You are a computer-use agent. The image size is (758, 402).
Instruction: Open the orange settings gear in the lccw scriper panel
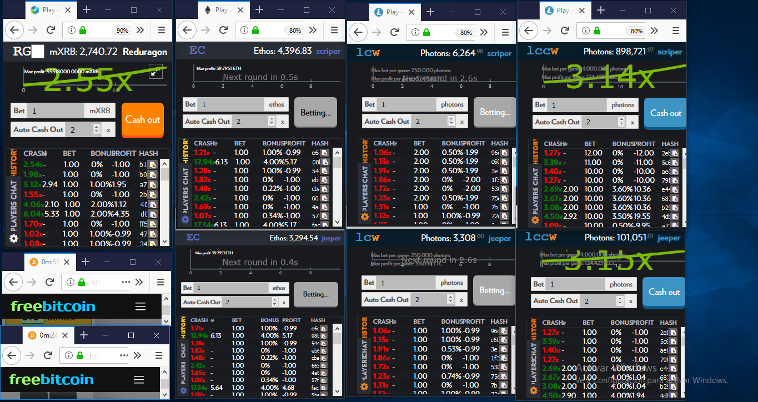[535, 220]
